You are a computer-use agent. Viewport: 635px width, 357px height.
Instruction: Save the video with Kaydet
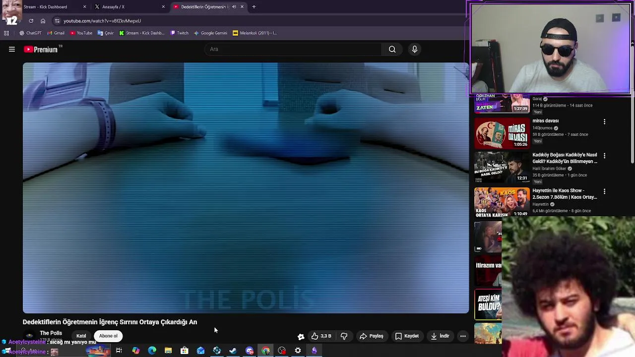click(x=407, y=336)
